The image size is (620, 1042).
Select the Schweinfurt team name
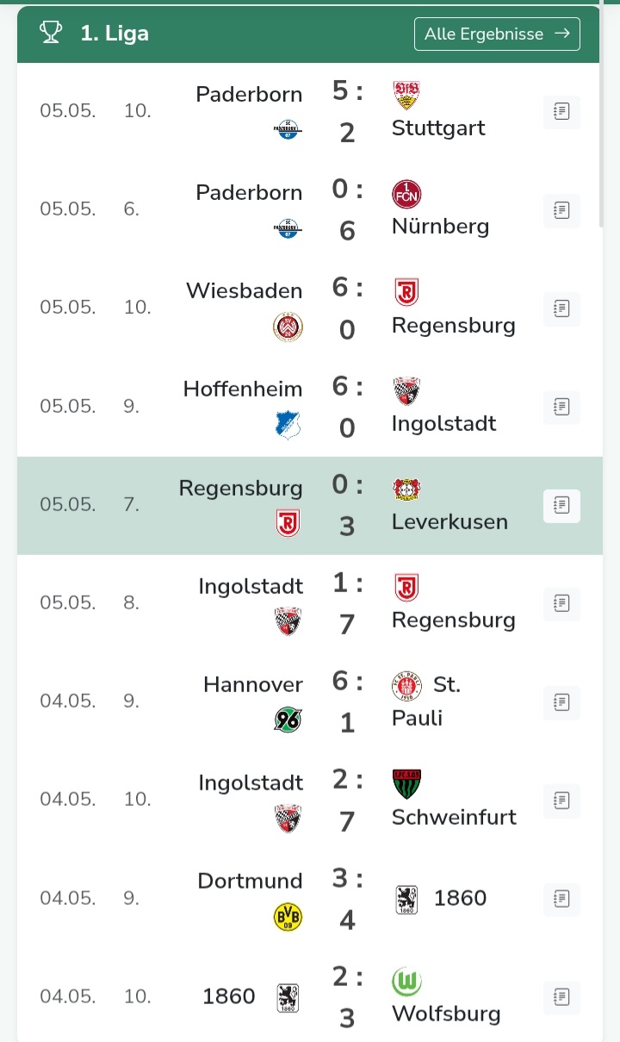click(454, 816)
